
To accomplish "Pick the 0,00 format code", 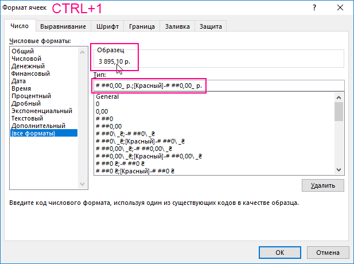I will (x=102, y=111).
